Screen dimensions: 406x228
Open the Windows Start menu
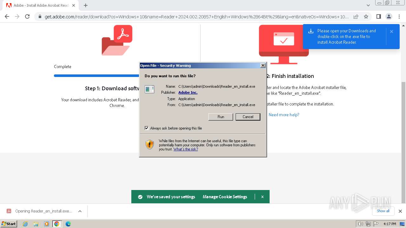tap(9, 224)
